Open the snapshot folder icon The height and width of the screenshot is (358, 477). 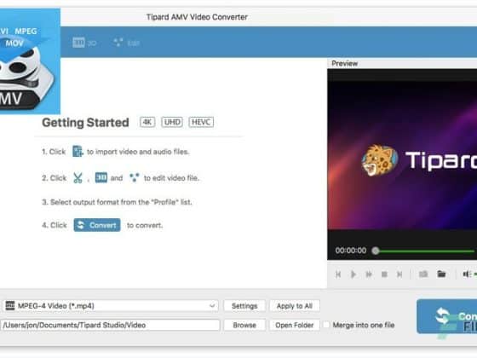[x=441, y=274]
